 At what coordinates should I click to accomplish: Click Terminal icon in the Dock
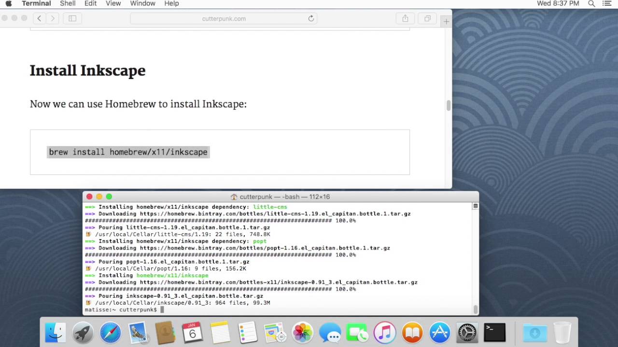point(495,333)
